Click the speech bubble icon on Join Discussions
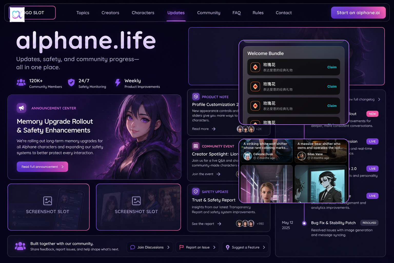 pos(133,247)
